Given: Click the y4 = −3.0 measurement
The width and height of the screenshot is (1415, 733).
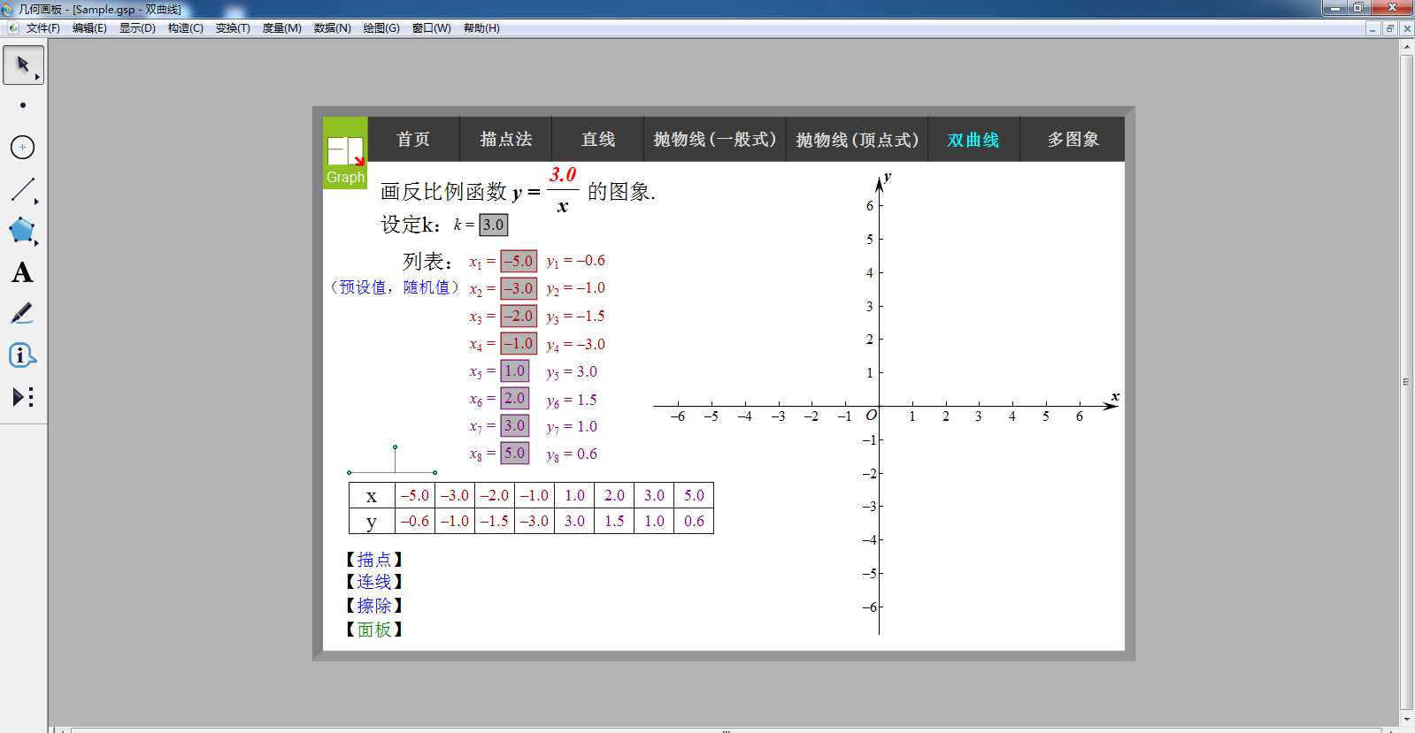Looking at the screenshot, I should click(576, 345).
